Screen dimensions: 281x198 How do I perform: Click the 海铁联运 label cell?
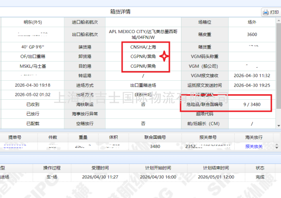point(85,104)
